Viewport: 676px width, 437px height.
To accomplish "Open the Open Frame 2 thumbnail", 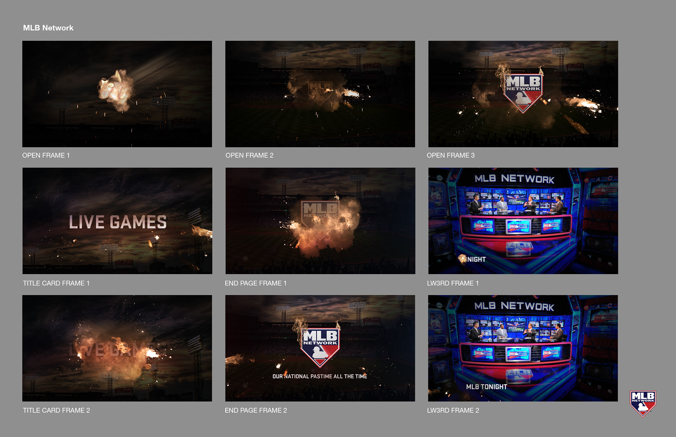I will (x=320, y=94).
